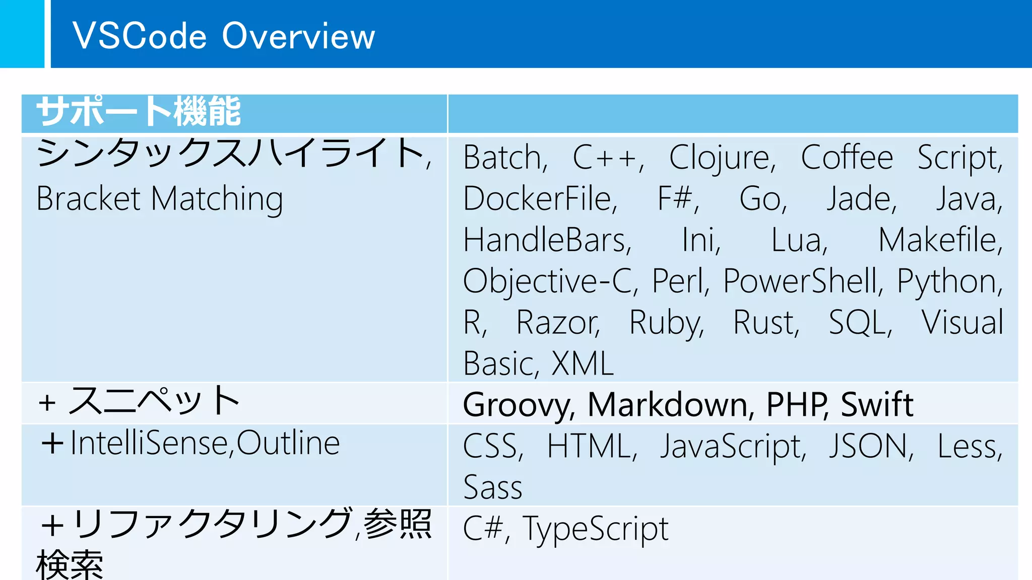
Task: Select the 'F#,' entry
Action: pos(678,198)
